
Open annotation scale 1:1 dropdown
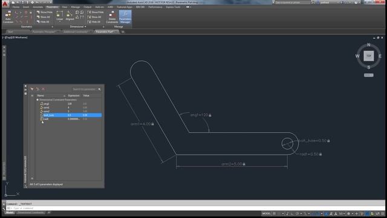click(x=342, y=214)
